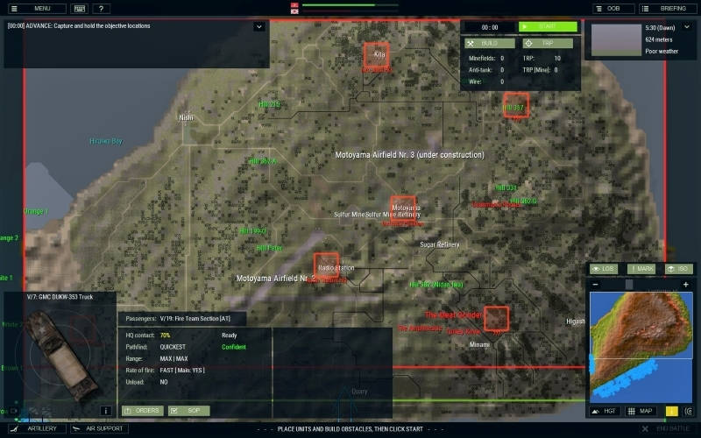Click the Poor weather label

point(662,52)
